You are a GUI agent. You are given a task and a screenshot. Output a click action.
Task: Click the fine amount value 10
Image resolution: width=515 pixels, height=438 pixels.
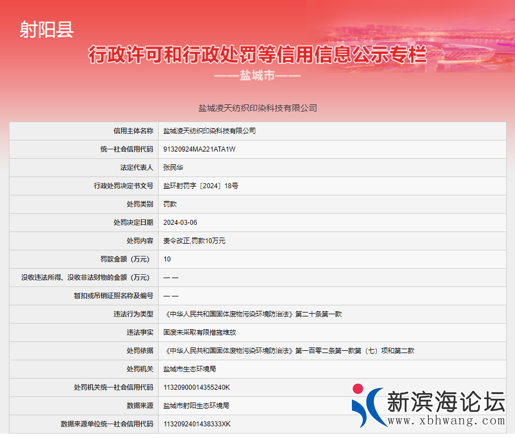click(x=166, y=259)
